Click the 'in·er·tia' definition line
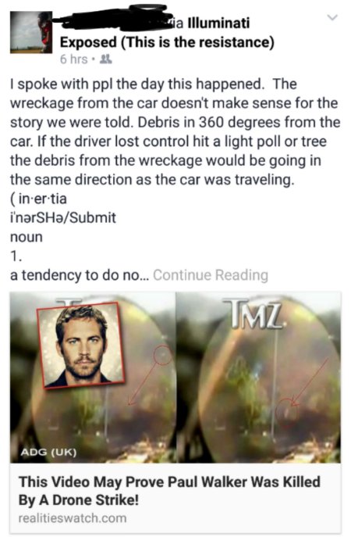The width and height of the screenshot is (351, 537). click(39, 199)
